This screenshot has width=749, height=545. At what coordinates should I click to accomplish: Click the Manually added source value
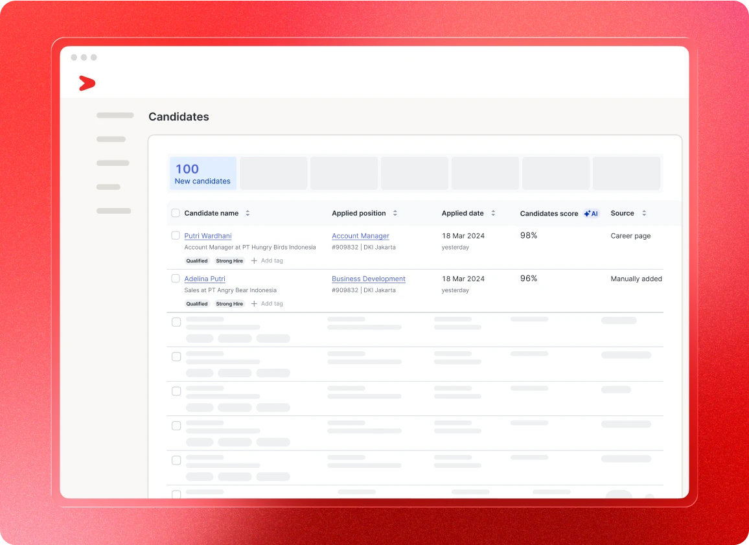tap(636, 279)
